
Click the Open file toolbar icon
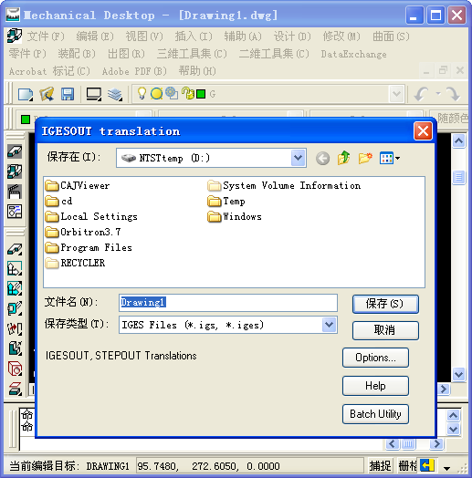pos(47,94)
